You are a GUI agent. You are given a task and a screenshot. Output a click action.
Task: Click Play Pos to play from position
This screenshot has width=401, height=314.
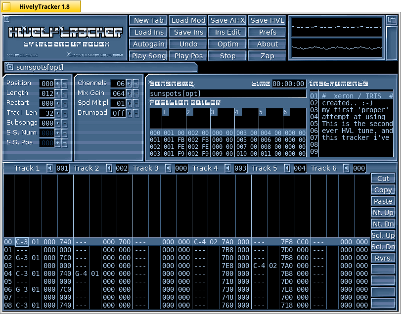click(188, 56)
